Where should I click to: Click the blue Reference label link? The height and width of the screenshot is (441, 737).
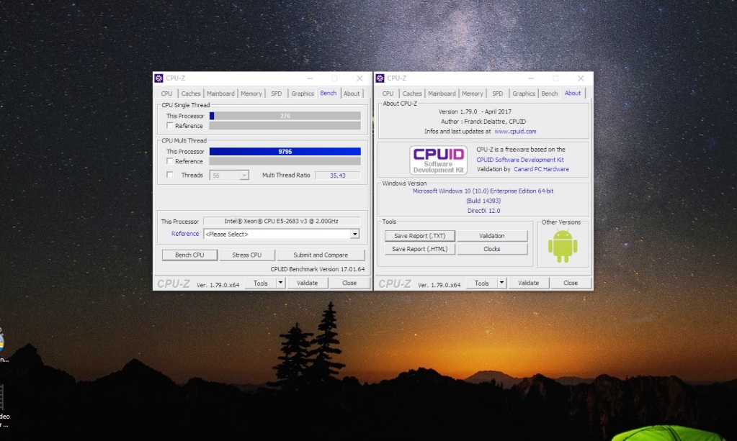(184, 234)
